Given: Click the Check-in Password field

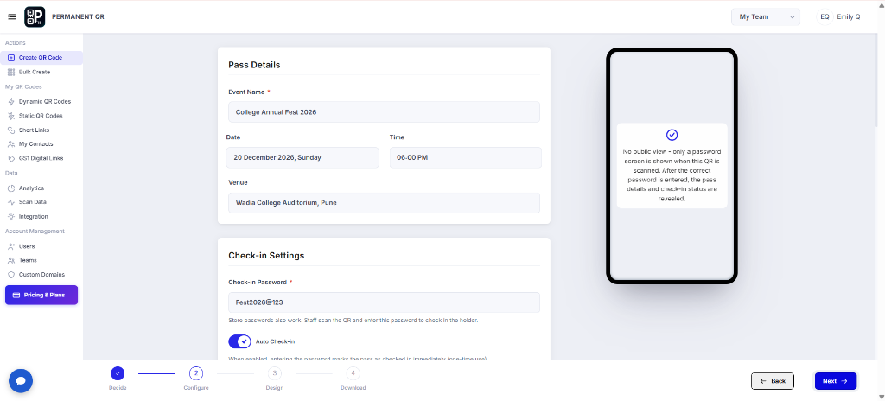Looking at the screenshot, I should pyautogui.click(x=384, y=302).
